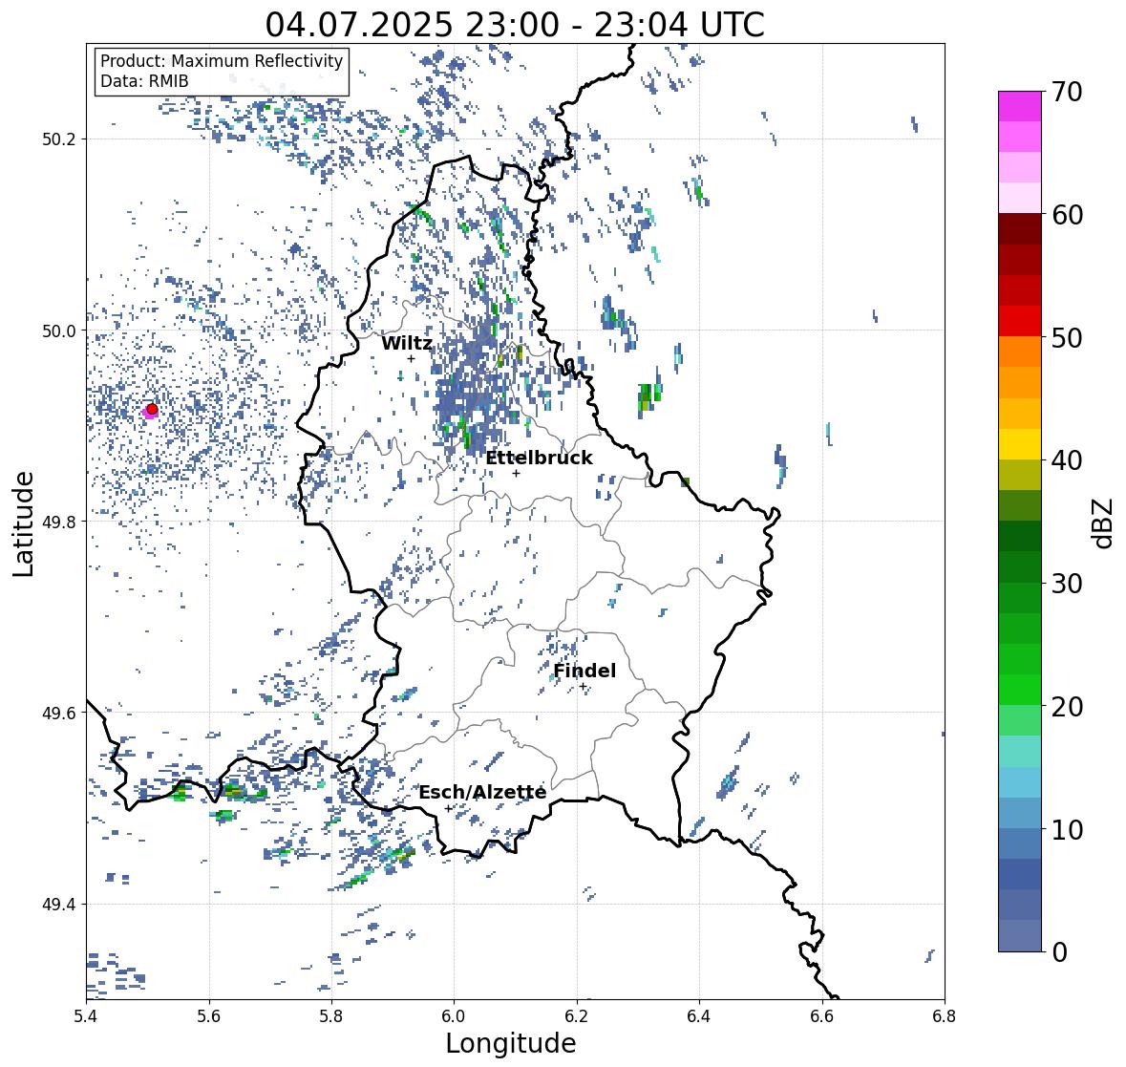Select the "Data: RMIB" label
1126x1067 pixels.
[x=144, y=81]
